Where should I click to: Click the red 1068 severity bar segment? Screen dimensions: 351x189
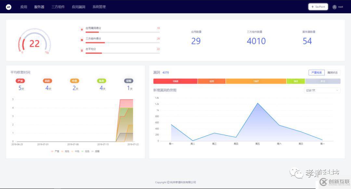click(x=175, y=81)
